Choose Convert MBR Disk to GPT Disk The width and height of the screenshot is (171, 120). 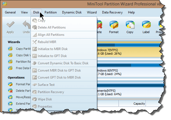pyautogui.click(x=64, y=70)
